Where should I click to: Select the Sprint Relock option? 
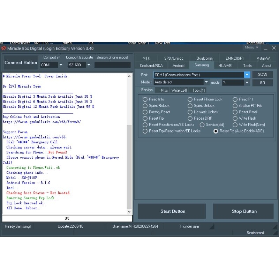click(145, 106)
